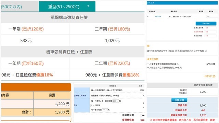The width and height of the screenshot is (219, 123).
Task: Click the 1,020元 two-year price
Action: coord(112,41)
